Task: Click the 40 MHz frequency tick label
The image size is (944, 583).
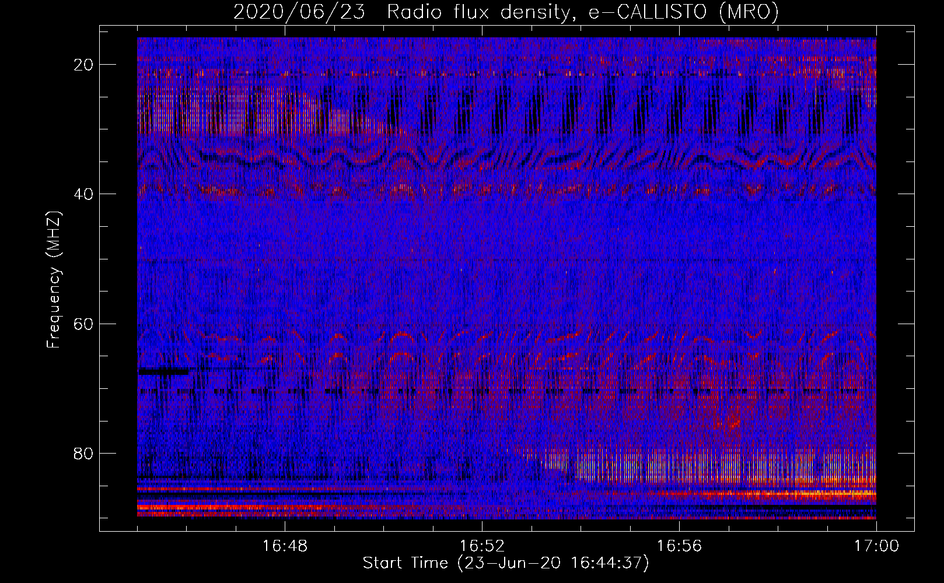Action: 83,194
